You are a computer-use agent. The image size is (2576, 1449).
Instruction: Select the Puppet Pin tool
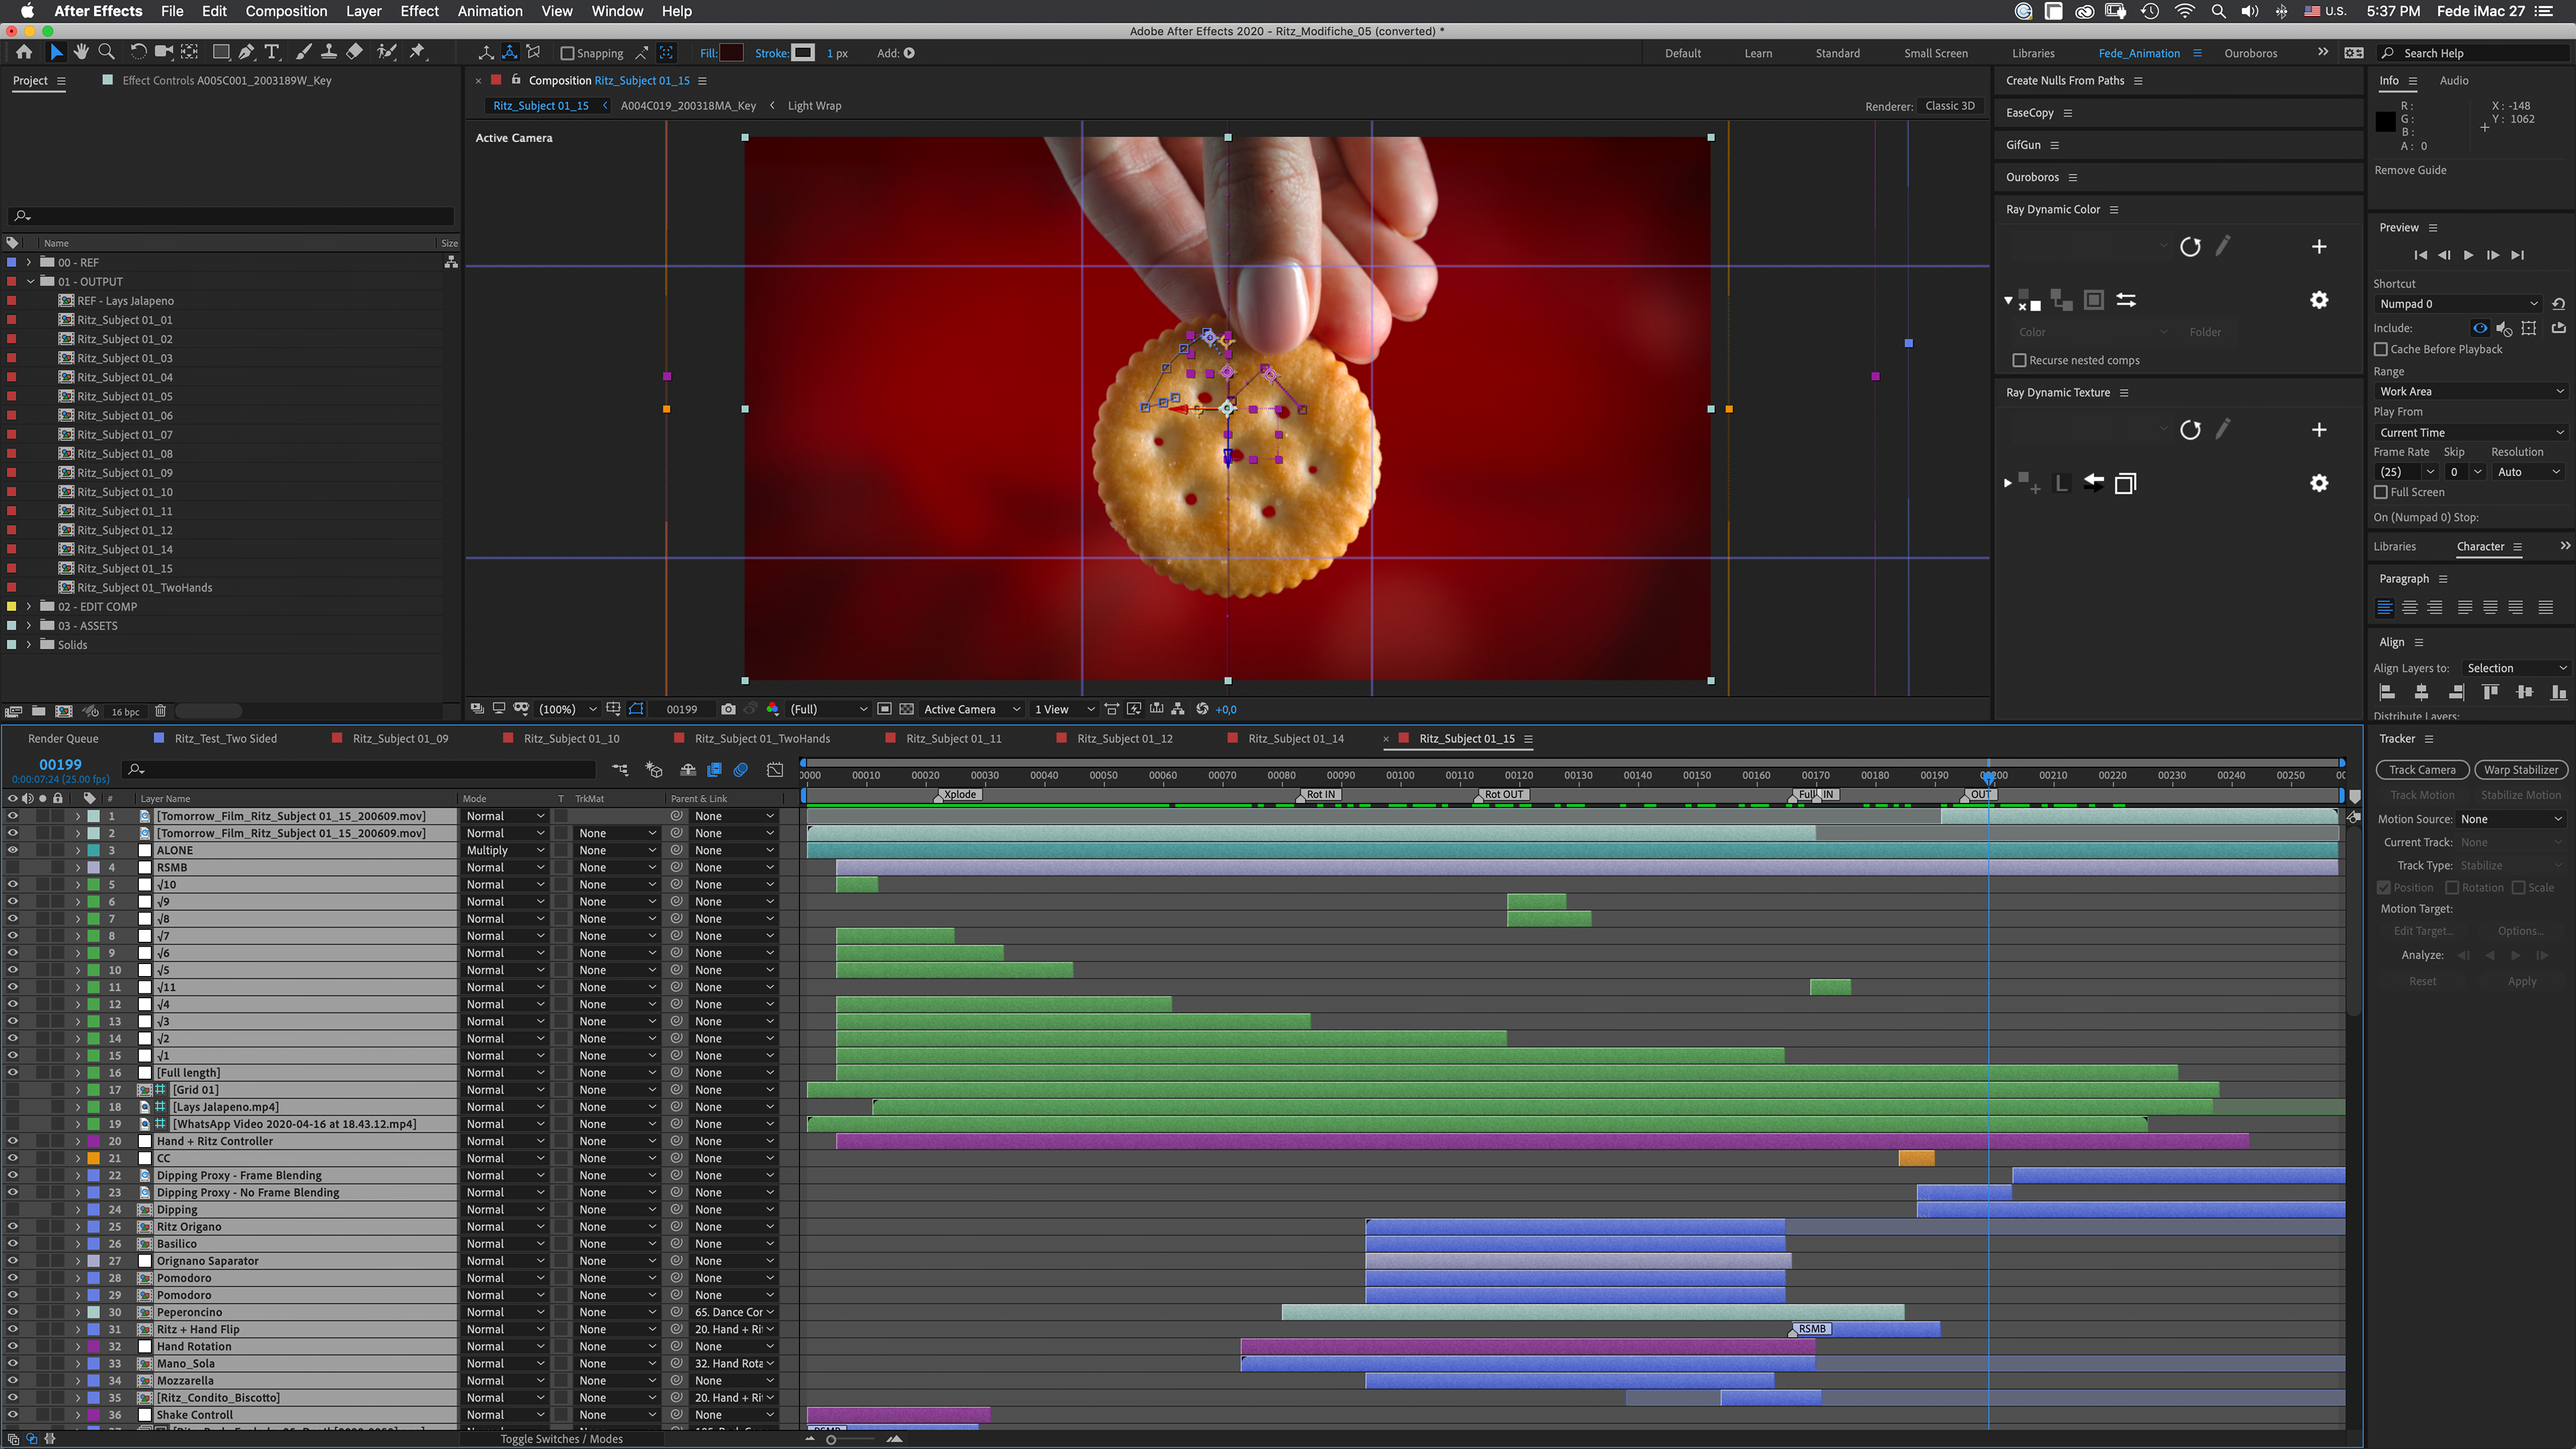[x=418, y=52]
